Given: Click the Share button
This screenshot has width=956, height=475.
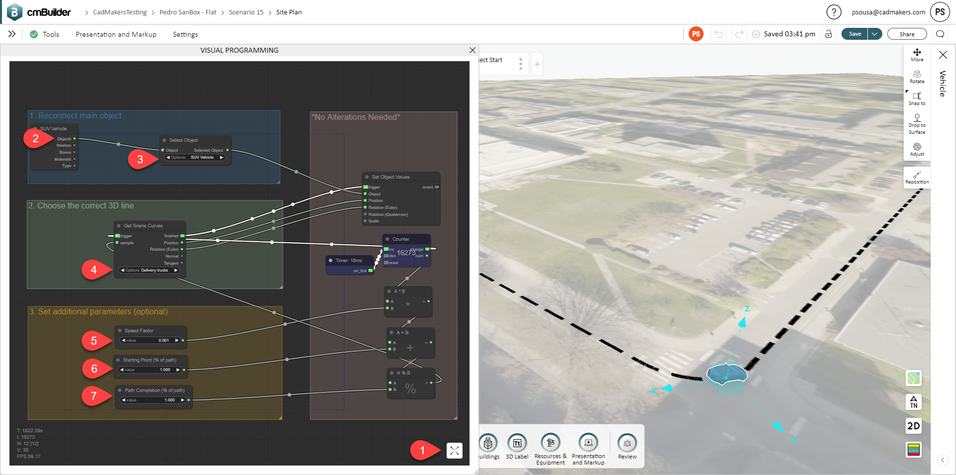Looking at the screenshot, I should [x=907, y=34].
